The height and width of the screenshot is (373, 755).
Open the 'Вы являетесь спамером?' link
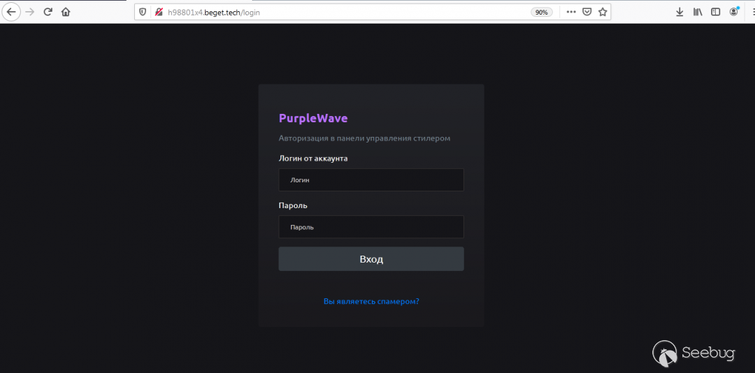[x=371, y=302]
